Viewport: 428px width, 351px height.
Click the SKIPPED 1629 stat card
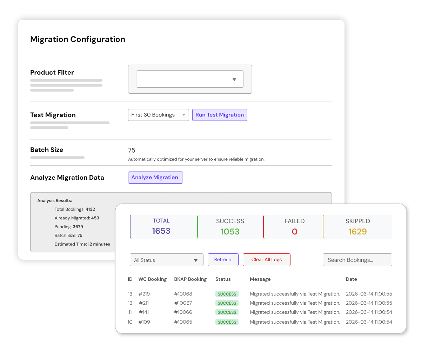(x=357, y=226)
